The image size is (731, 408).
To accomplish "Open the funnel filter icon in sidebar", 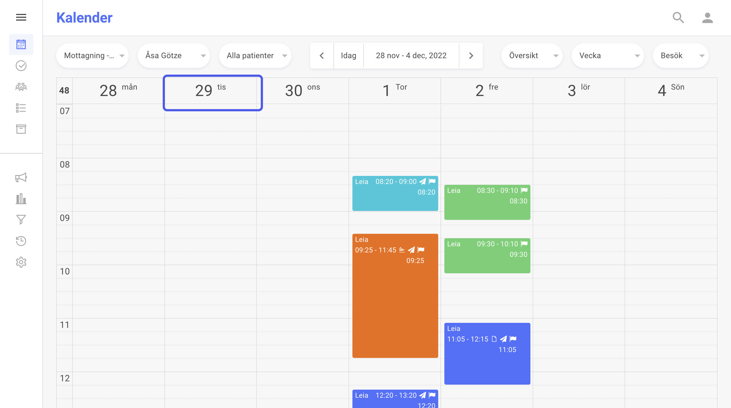I will tap(21, 220).
